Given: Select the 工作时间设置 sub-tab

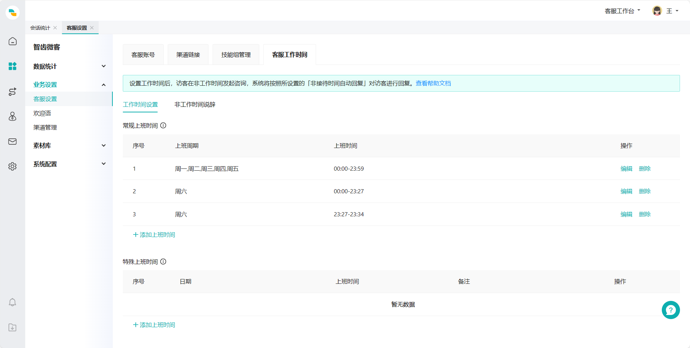Looking at the screenshot, I should 140,105.
